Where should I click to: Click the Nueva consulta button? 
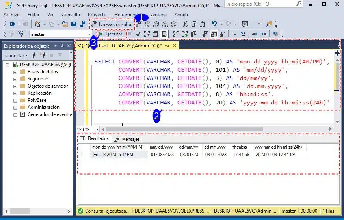[112, 24]
